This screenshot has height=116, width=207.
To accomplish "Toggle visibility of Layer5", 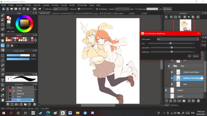I will pyautogui.click(x=166, y=90).
